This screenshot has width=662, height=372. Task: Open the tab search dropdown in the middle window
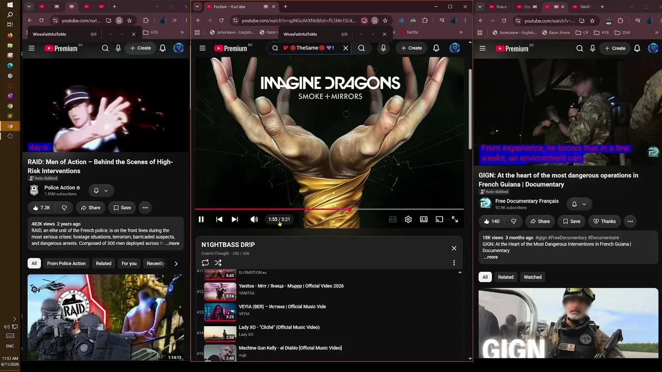197,7
